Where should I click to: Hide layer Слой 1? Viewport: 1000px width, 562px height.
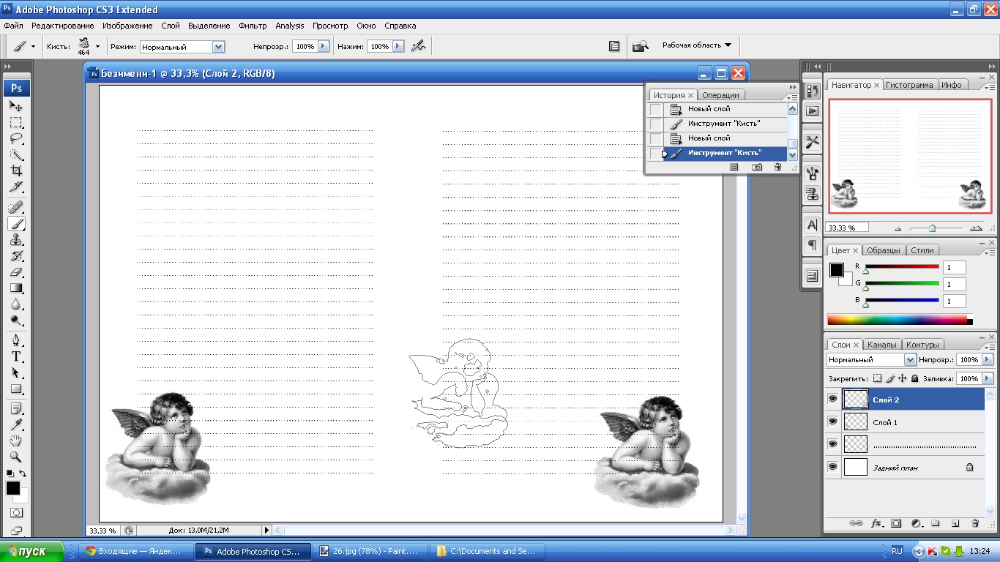pyautogui.click(x=832, y=422)
